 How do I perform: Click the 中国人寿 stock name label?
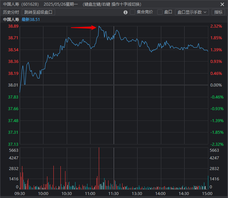11,20
